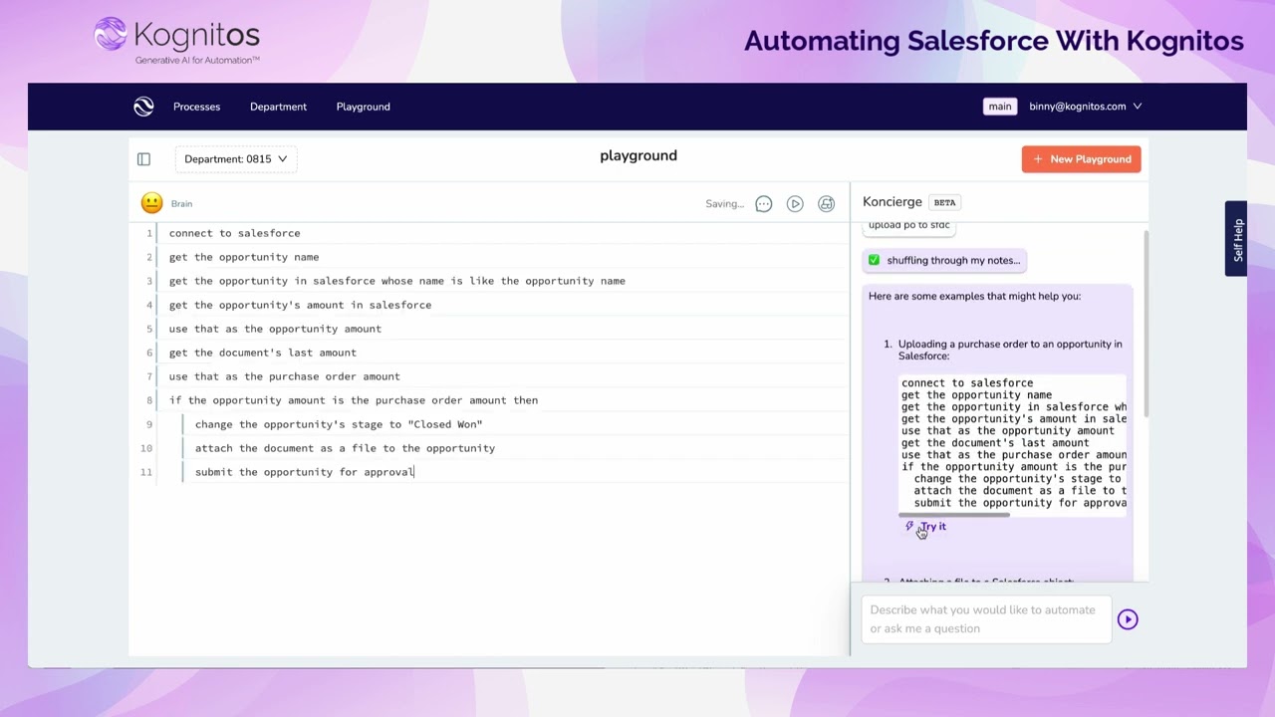Click editor line 'get the opportunity name'
This screenshot has width=1275, height=717.
pyautogui.click(x=244, y=257)
